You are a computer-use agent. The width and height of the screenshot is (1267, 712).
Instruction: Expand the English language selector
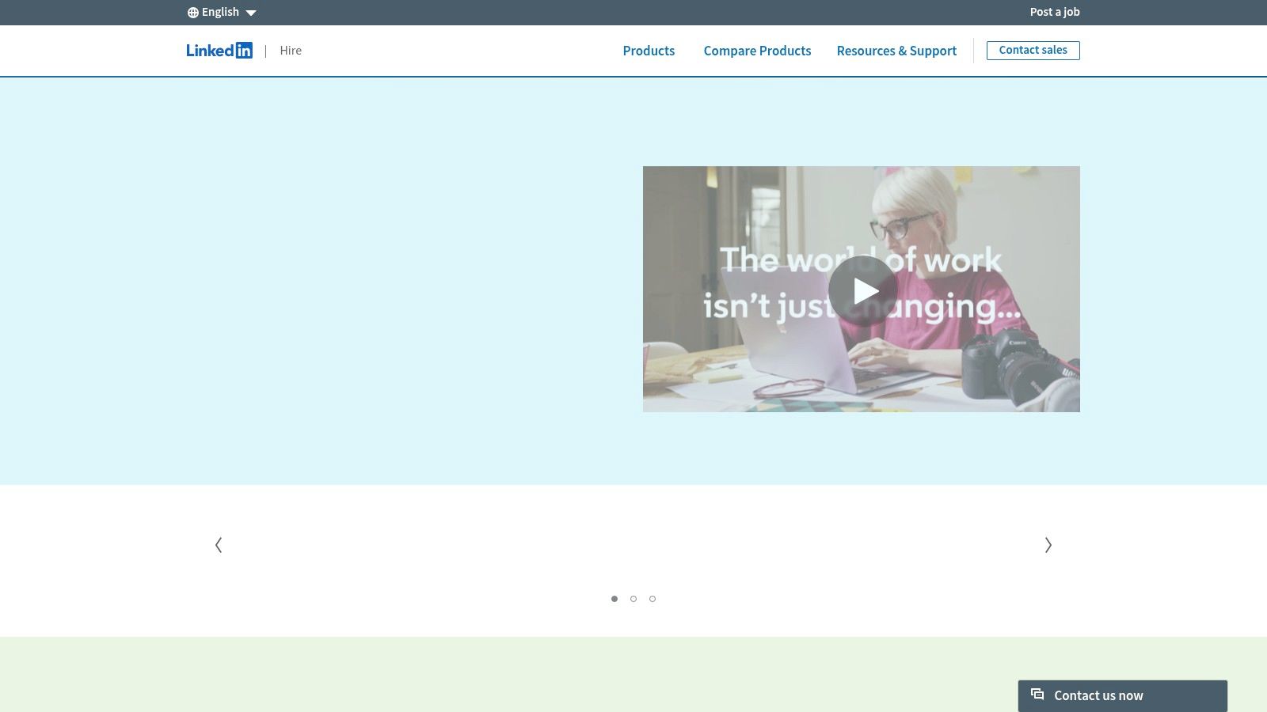(220, 12)
